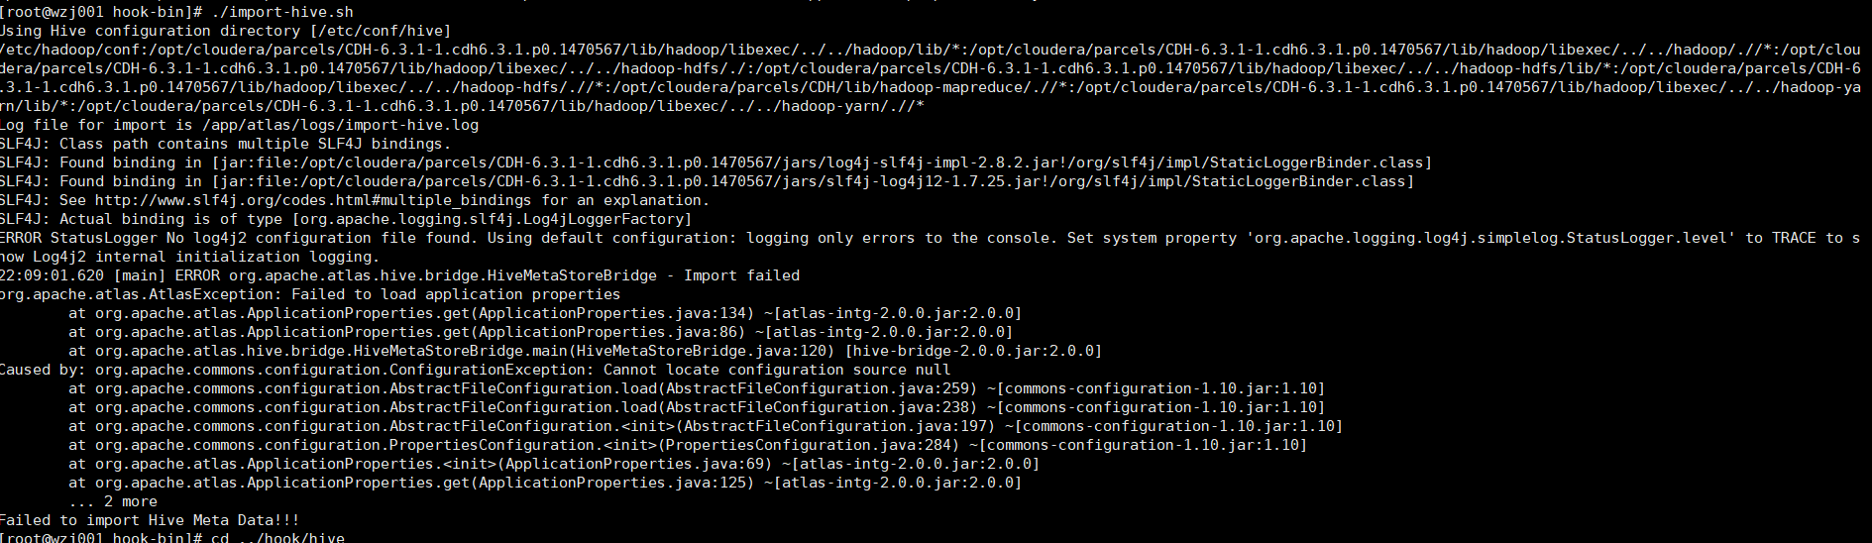Click 'Failed to import Hive Meta Data!!!' message
This screenshot has height=543, width=1872.
pos(149,520)
